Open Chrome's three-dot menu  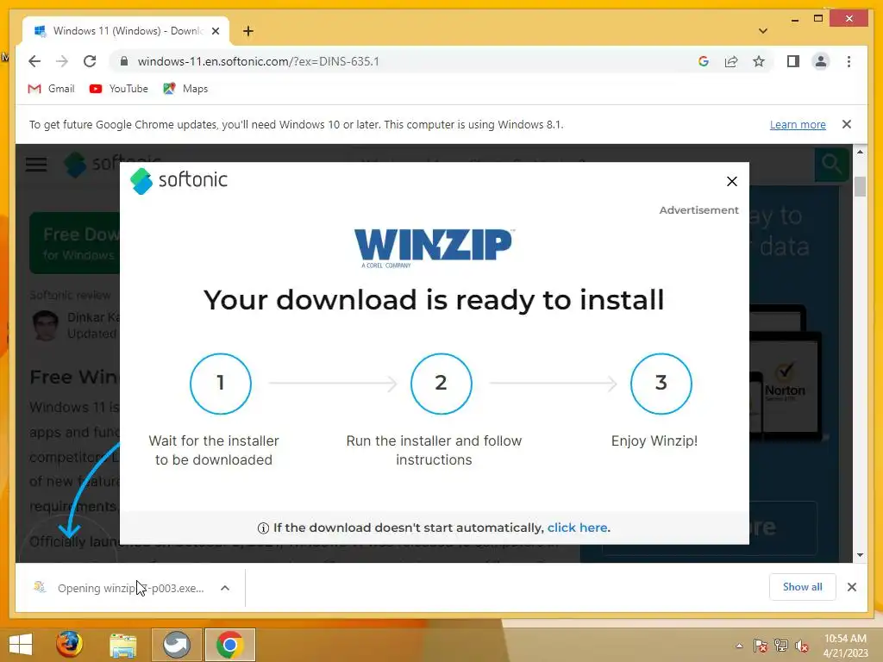[849, 61]
